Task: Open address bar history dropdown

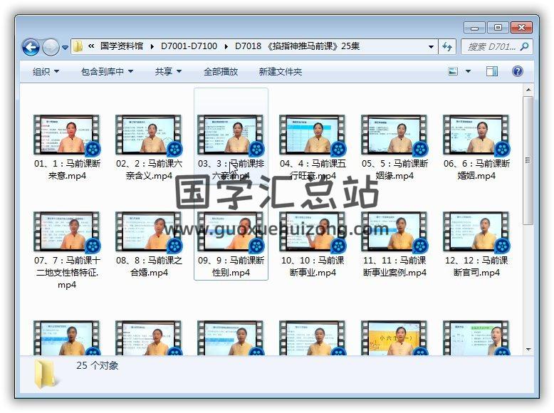Action: (x=431, y=46)
